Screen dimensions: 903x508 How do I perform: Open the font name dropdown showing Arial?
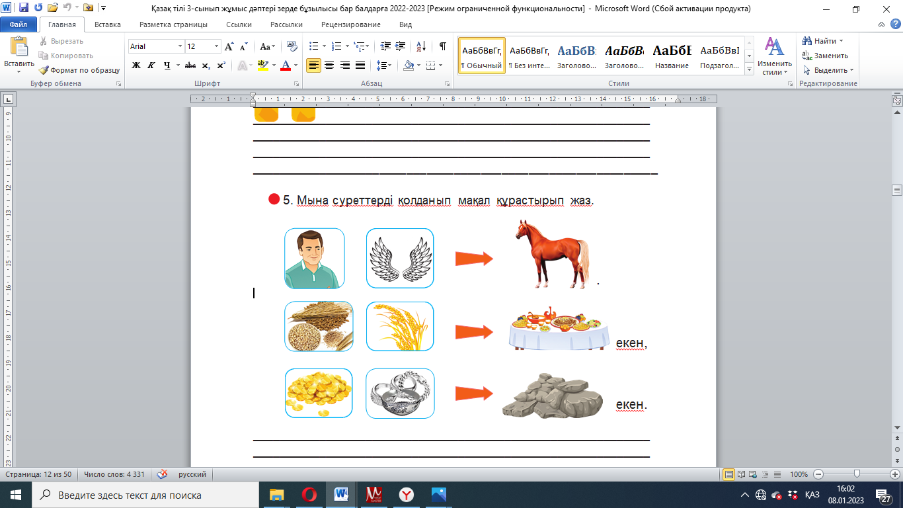click(x=180, y=46)
